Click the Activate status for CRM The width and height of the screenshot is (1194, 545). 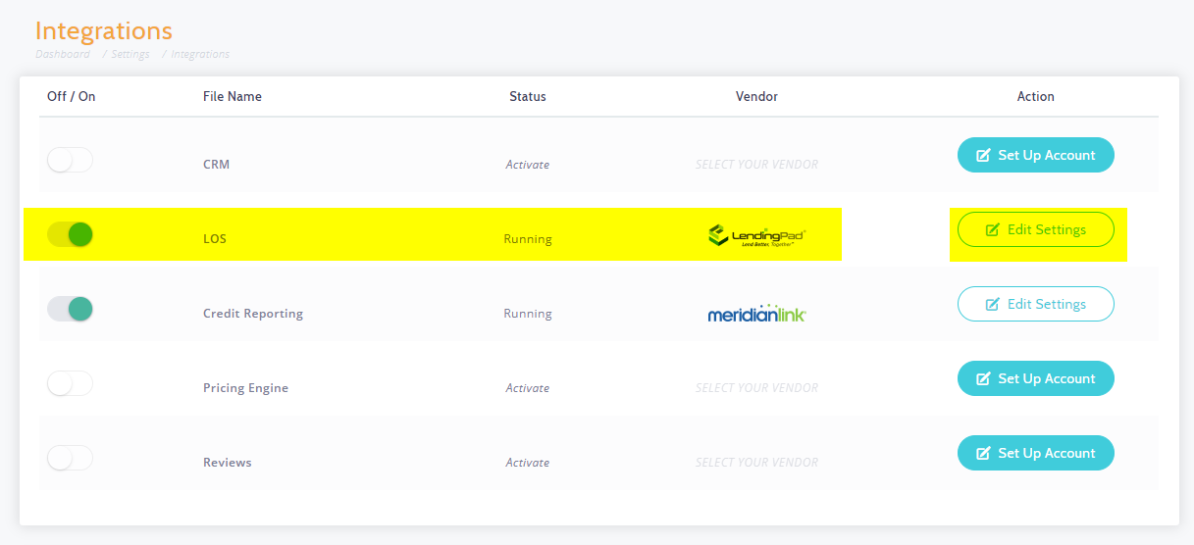tap(527, 165)
